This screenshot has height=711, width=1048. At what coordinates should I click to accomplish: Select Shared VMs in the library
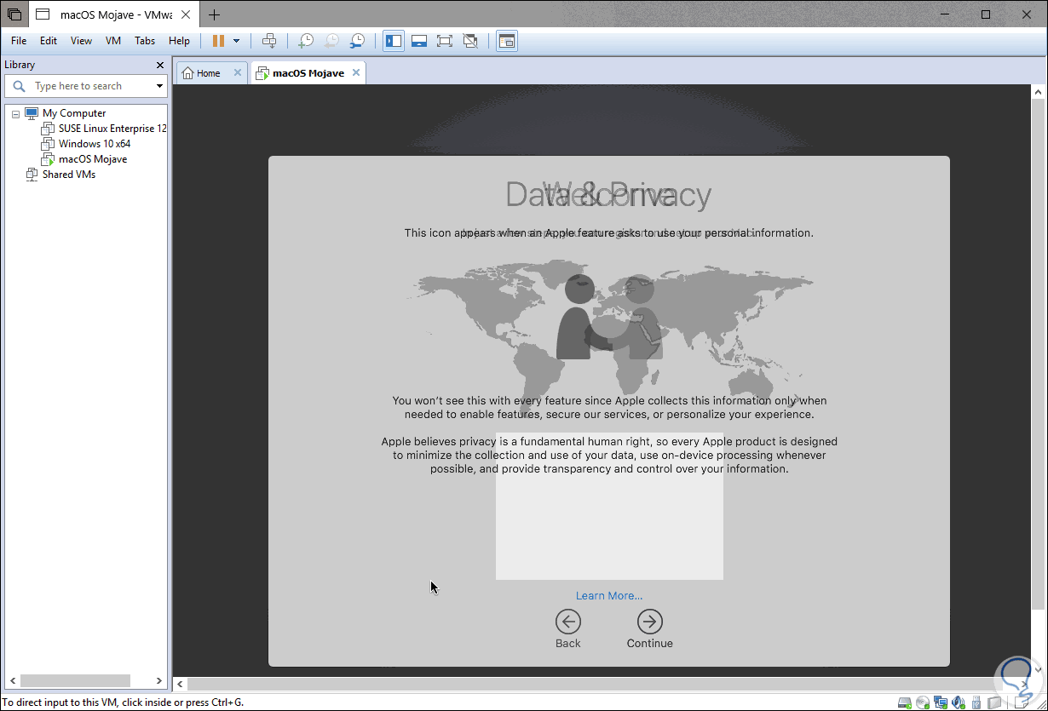click(x=69, y=175)
